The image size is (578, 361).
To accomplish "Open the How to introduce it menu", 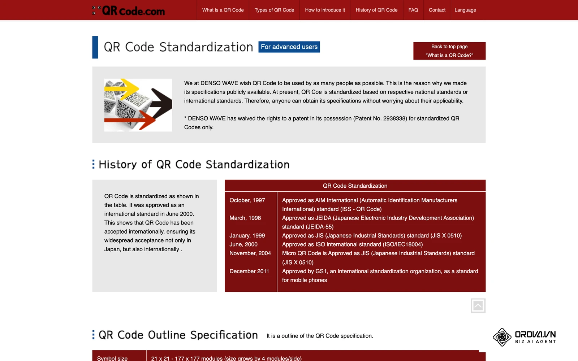I will point(325,10).
